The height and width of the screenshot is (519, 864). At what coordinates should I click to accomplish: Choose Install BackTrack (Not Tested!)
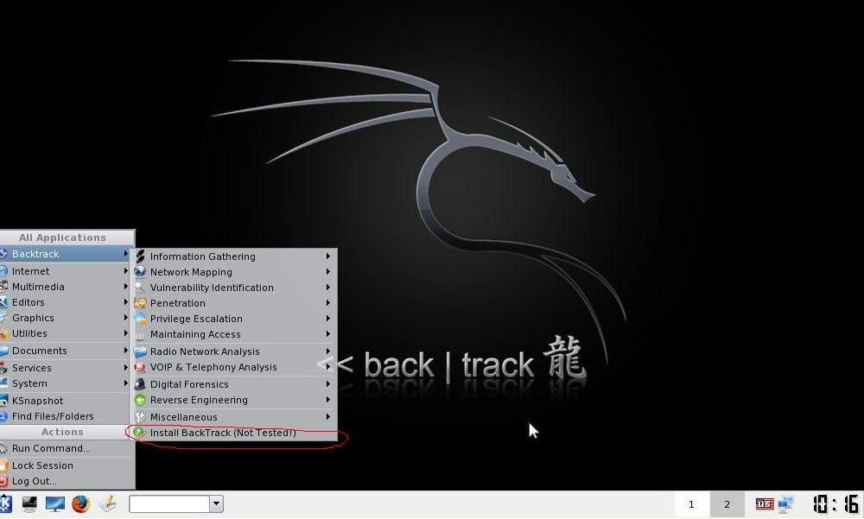(x=233, y=433)
